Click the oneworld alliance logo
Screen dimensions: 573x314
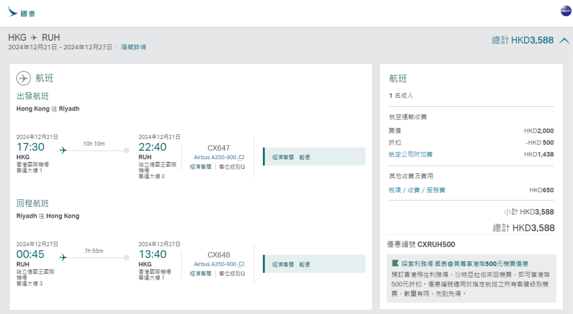(x=566, y=11)
